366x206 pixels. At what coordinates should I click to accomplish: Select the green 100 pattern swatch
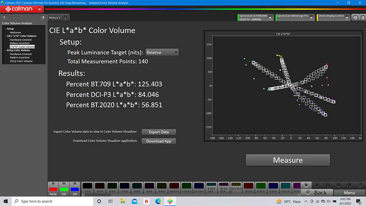click(x=64, y=189)
